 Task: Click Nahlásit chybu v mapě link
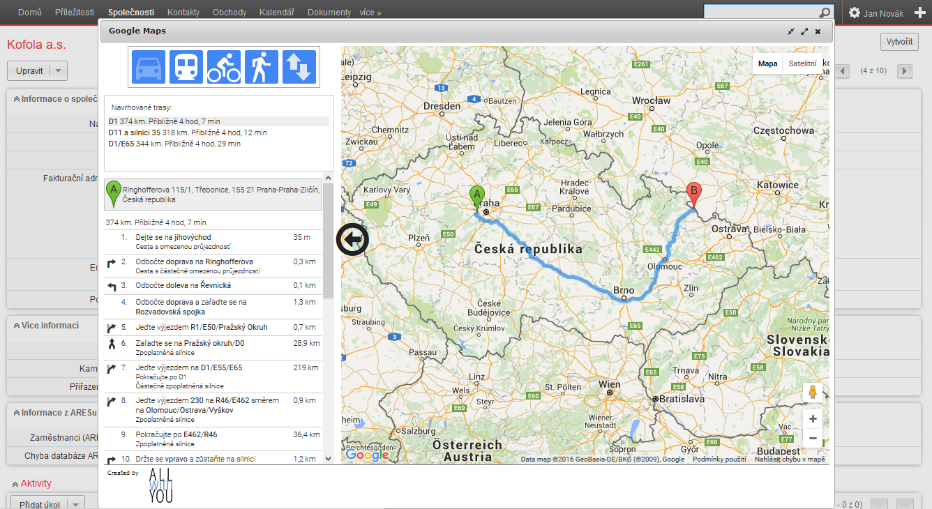tap(790, 459)
